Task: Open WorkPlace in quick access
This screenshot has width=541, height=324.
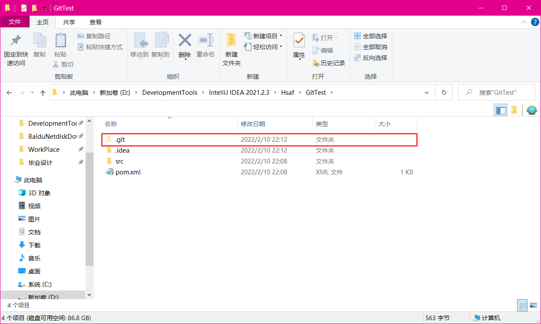Action: (44, 150)
